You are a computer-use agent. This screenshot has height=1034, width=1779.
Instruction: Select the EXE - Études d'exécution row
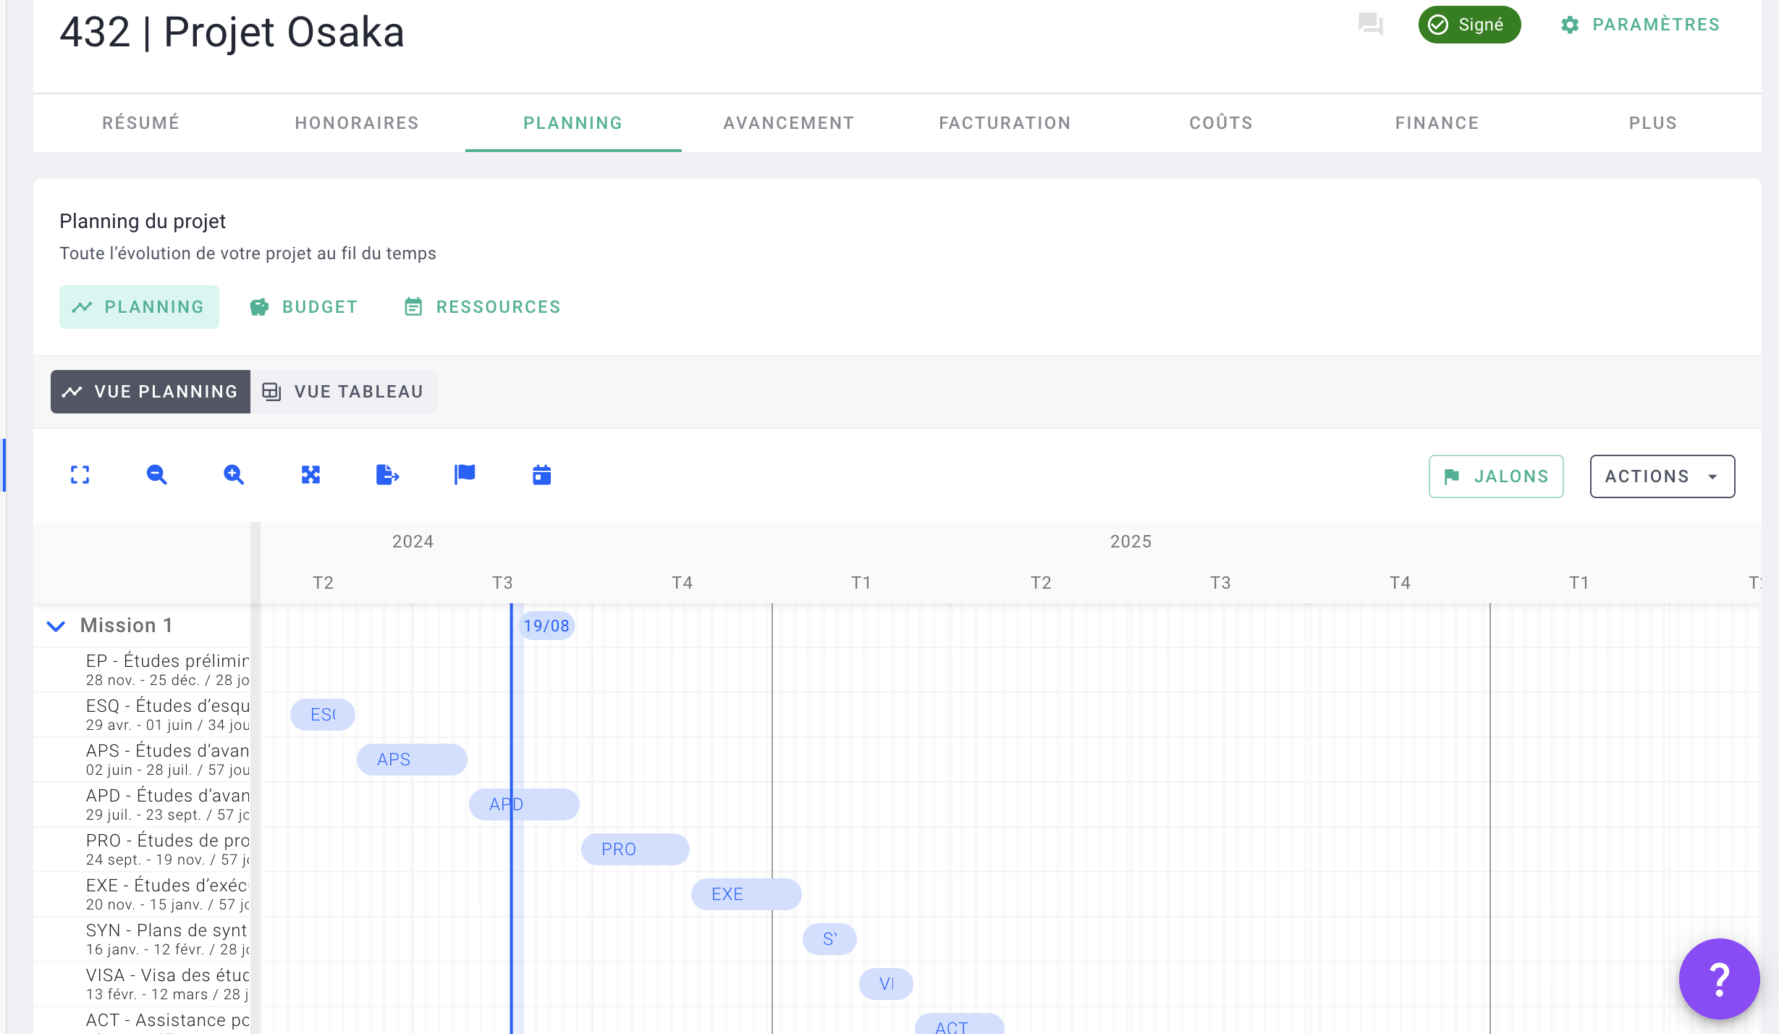[142, 894]
